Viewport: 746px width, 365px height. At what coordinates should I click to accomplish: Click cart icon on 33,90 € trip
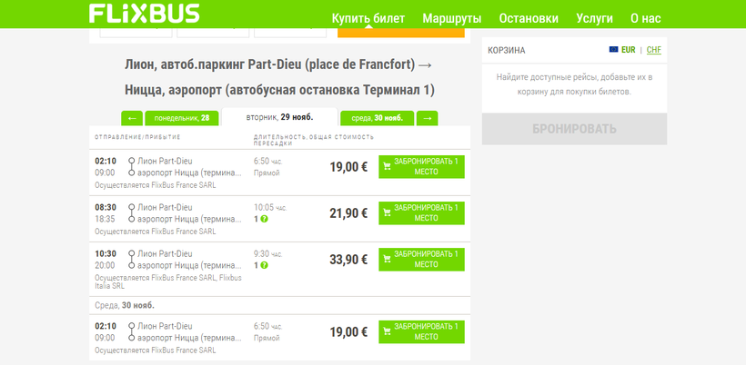click(388, 260)
